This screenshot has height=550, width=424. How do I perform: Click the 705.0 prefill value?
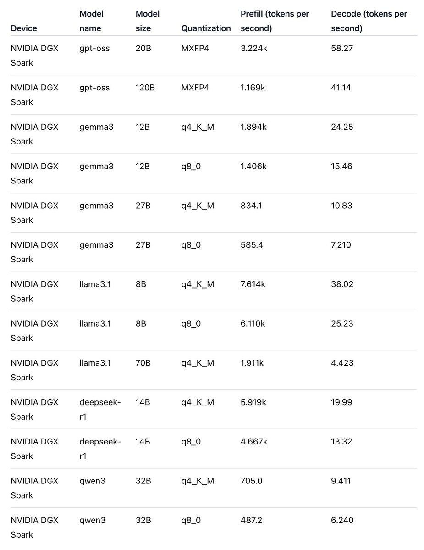coord(251,481)
